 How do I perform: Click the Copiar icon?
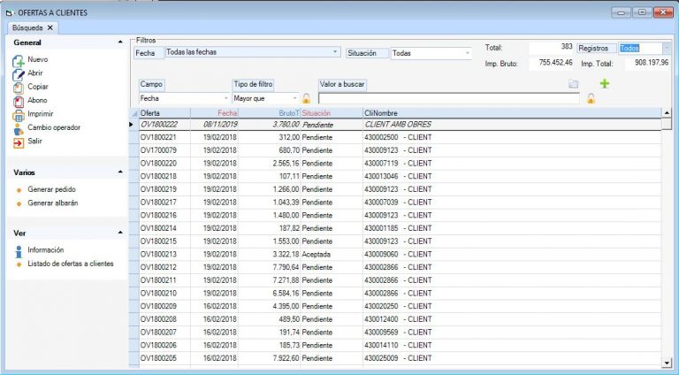[x=19, y=88]
